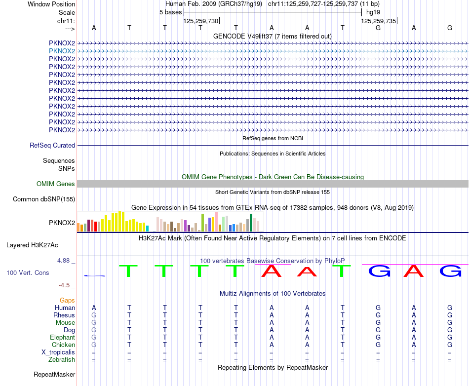Screen dimensions: 469x386
Task: Click the first A in the top base row
Action: [x=94, y=28]
